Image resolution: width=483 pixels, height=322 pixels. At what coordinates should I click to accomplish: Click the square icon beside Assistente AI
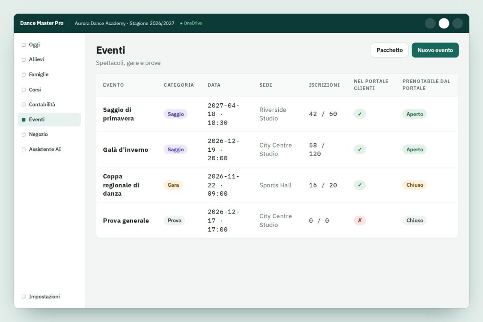24,149
